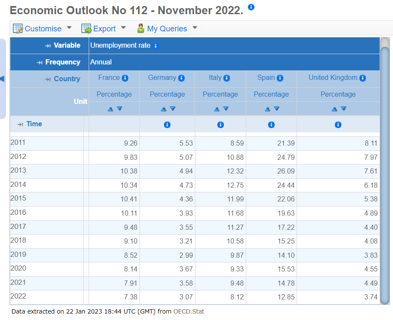The width and height of the screenshot is (393, 320).
Task: Open the Germany country info icon
Action: 182,78
